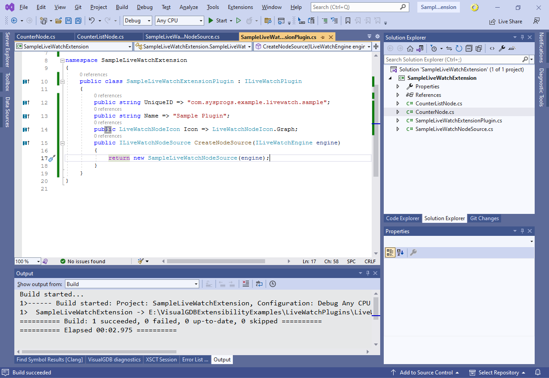This screenshot has height=378, width=549.
Task: Click Preview Selected Items icon
Action: 512,48
